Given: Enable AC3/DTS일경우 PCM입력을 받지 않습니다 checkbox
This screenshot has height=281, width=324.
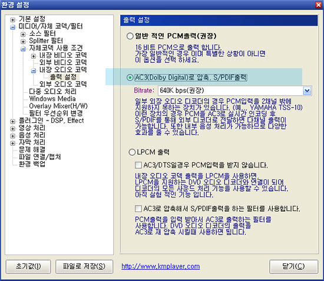Looking at the screenshot, I should point(138,165).
